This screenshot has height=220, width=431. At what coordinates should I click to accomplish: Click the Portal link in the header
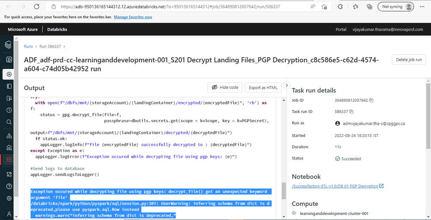pyautogui.click(x=341, y=30)
